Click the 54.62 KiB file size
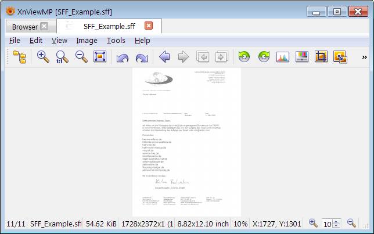Viewport: 374px width, 234px height. (101, 224)
